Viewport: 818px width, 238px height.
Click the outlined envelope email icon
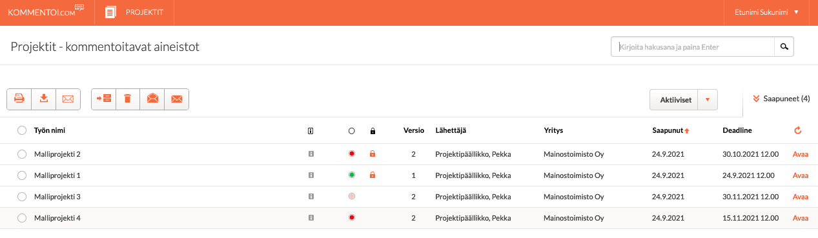click(x=68, y=99)
